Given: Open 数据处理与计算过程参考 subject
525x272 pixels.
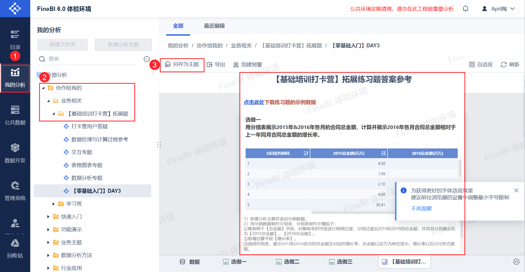Looking at the screenshot, I should click(100, 139).
